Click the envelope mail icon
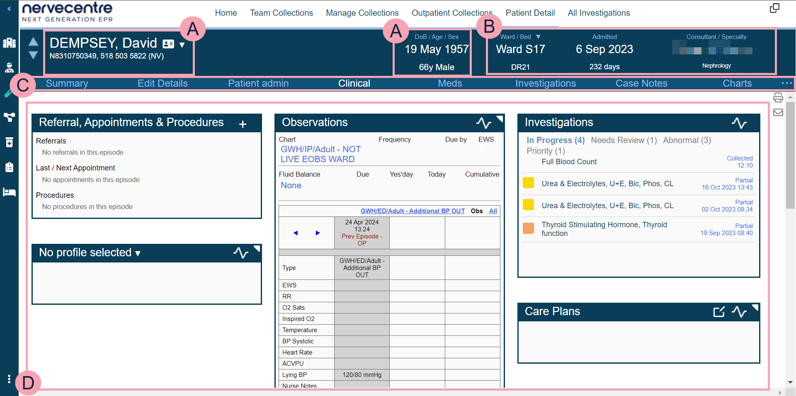The width and height of the screenshot is (796, 396). pyautogui.click(x=778, y=112)
